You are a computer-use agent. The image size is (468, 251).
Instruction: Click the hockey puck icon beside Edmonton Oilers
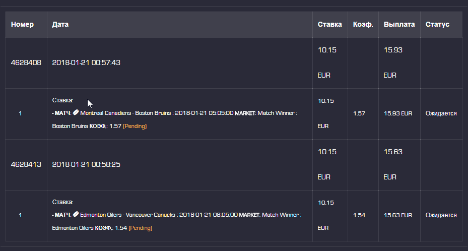[x=76, y=215]
